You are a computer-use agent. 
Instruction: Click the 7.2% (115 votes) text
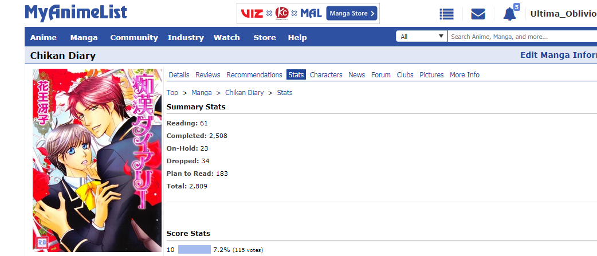pyautogui.click(x=238, y=250)
